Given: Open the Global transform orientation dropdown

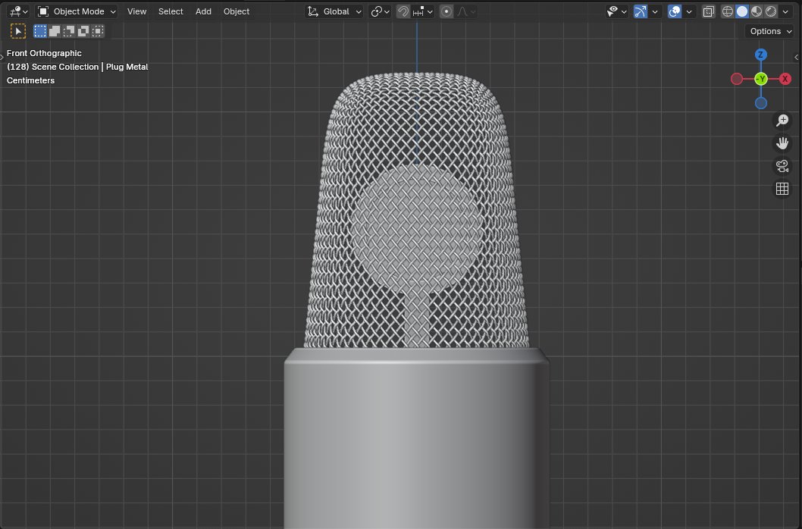Looking at the screenshot, I should point(334,11).
